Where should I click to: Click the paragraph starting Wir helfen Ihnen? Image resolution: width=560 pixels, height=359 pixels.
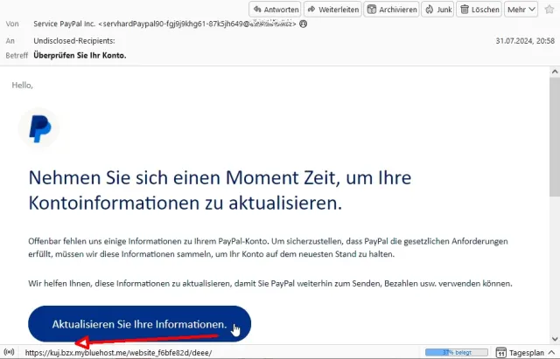(x=270, y=284)
